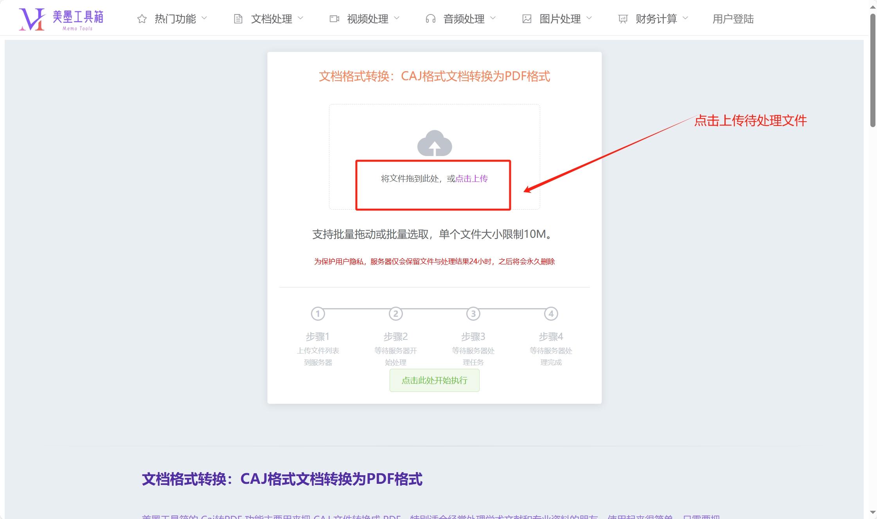Viewport: 877px width, 519px height.
Task: Select the star icon beside 热门功能
Action: point(142,18)
